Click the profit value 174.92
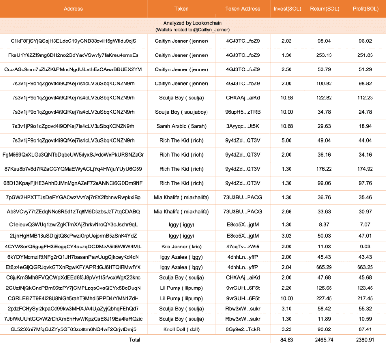Image resolution: width=386 pixels, height=343 pixels. click(x=365, y=169)
